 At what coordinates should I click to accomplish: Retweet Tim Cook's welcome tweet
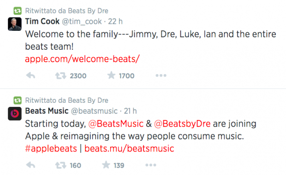[61, 76]
